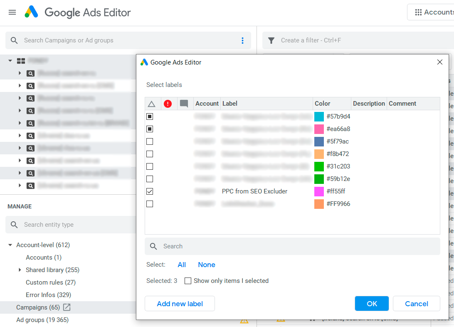The image size is (454, 327).
Task: Click first campaign's search-type icon
Action: click(x=30, y=73)
